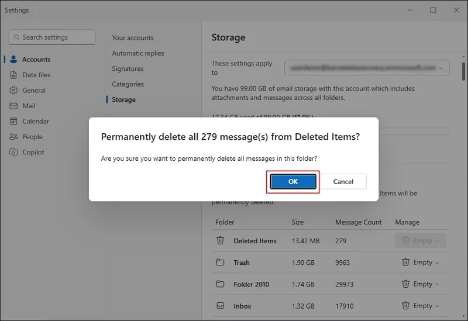The image size is (468, 321).
Task: Select the People icon in sidebar
Action: 13,137
